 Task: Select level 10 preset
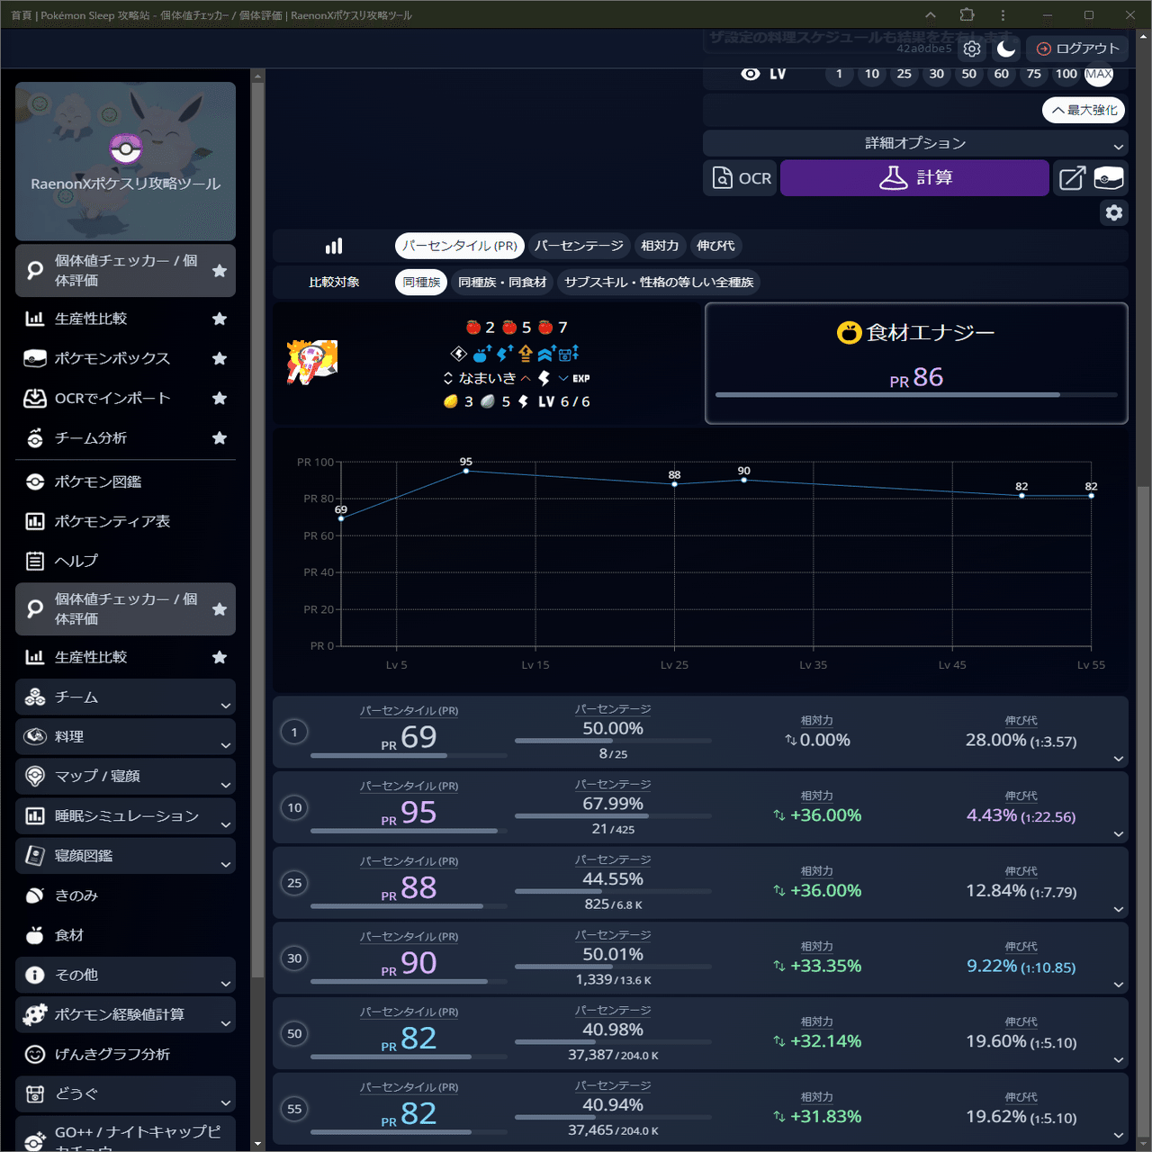[872, 74]
